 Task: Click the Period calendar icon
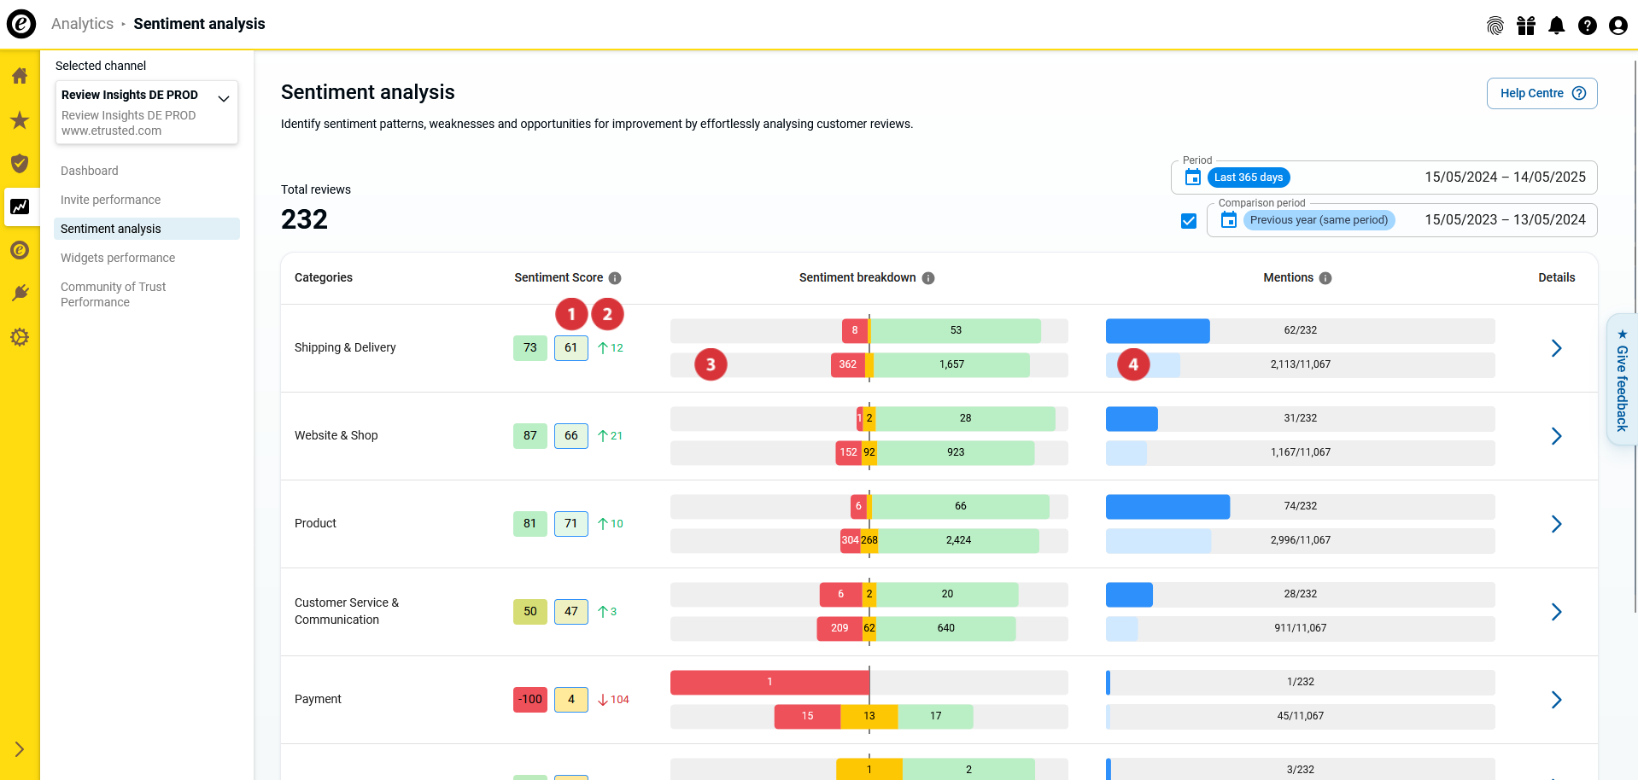[x=1193, y=178]
